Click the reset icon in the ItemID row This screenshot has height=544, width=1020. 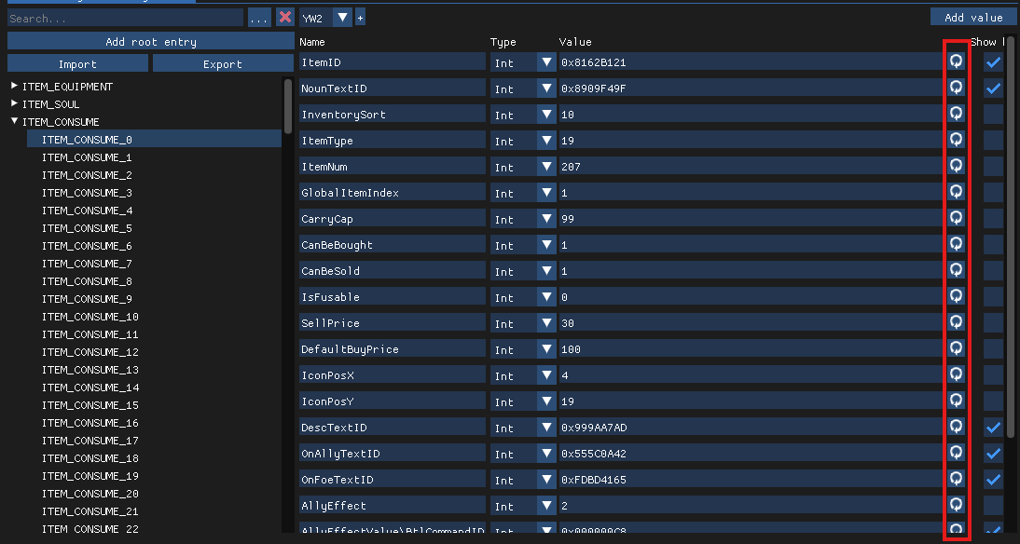[956, 61]
